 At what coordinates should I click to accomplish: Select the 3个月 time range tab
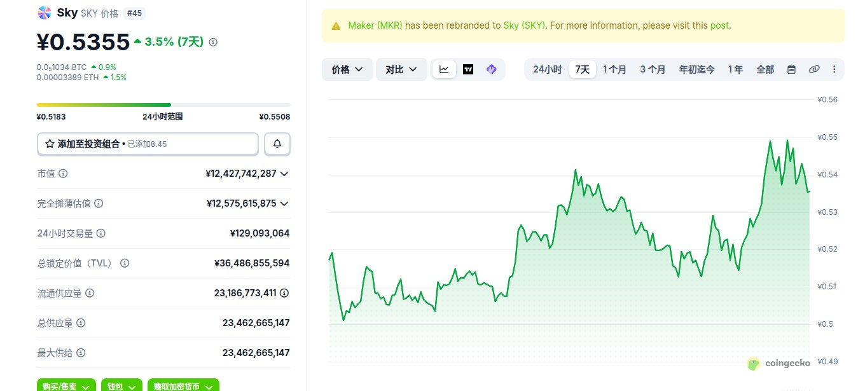[653, 69]
